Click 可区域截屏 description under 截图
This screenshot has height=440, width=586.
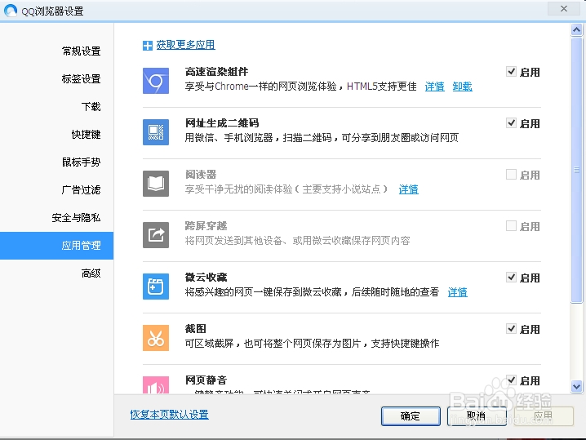pos(312,344)
